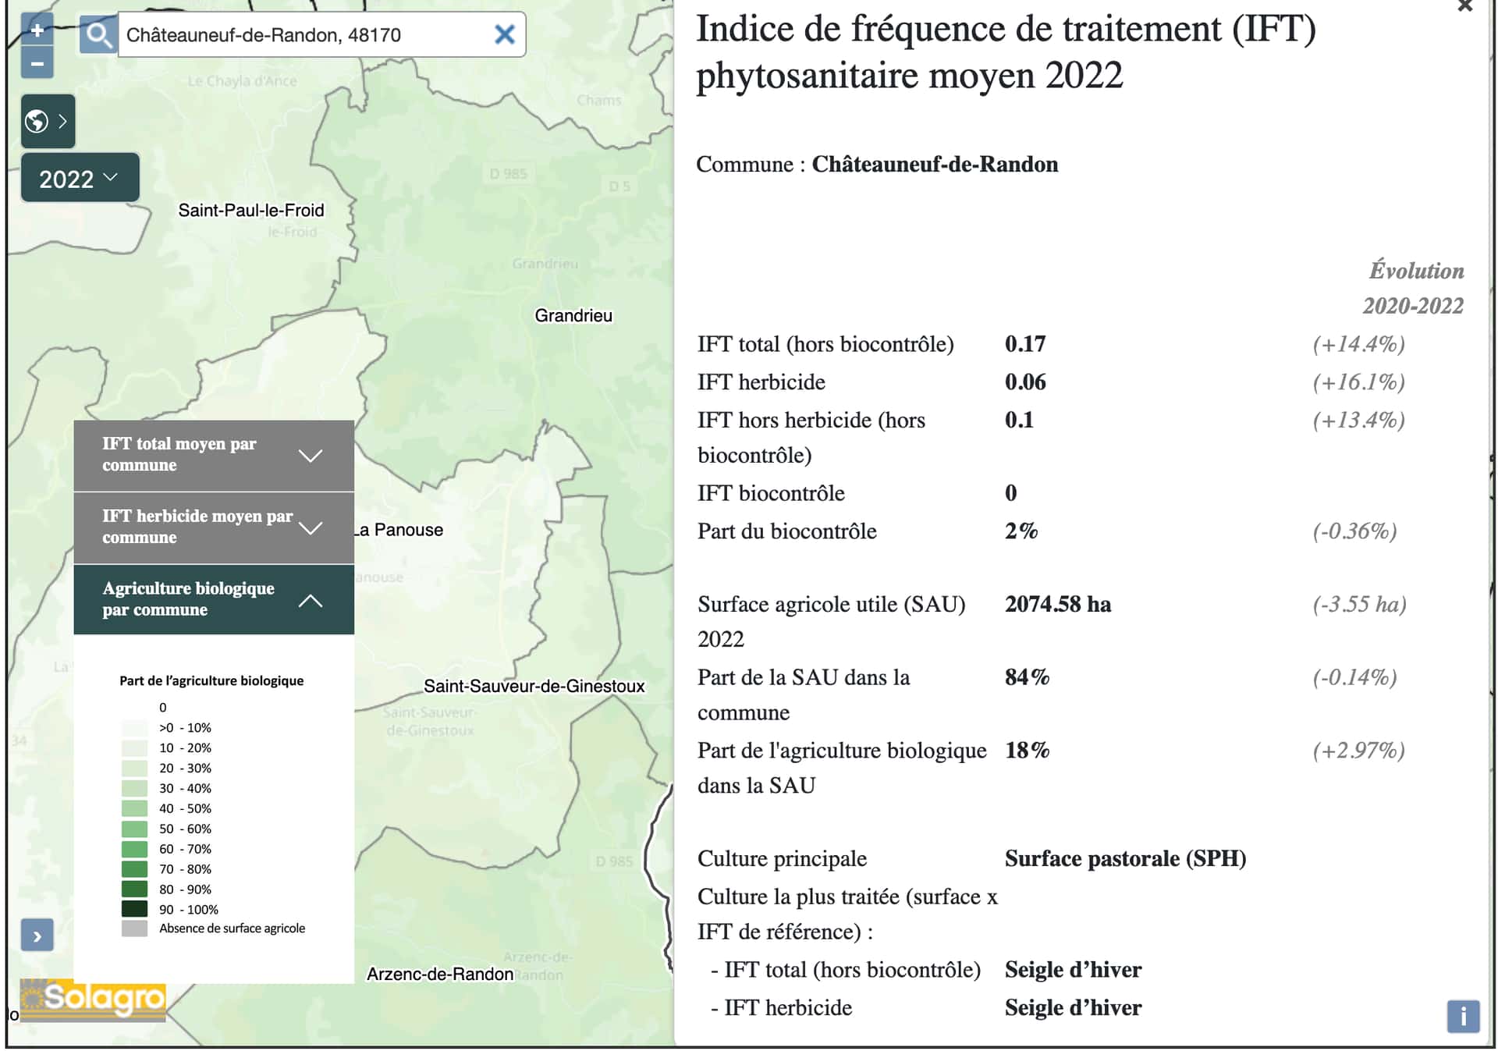
Task: Expand the side panel arrow button
Action: [x=37, y=936]
